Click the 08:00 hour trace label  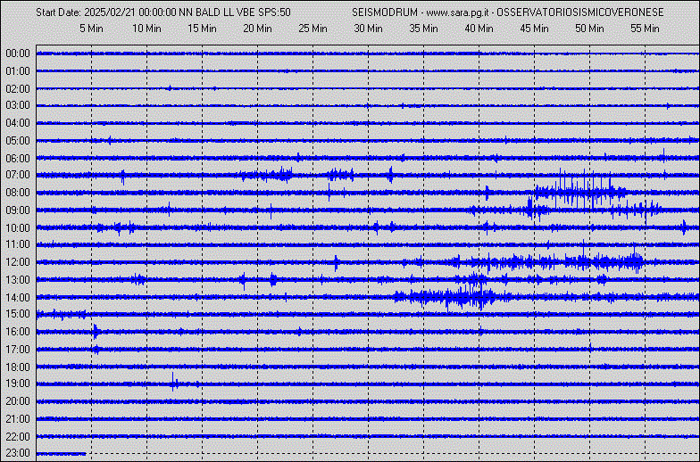tap(18, 193)
